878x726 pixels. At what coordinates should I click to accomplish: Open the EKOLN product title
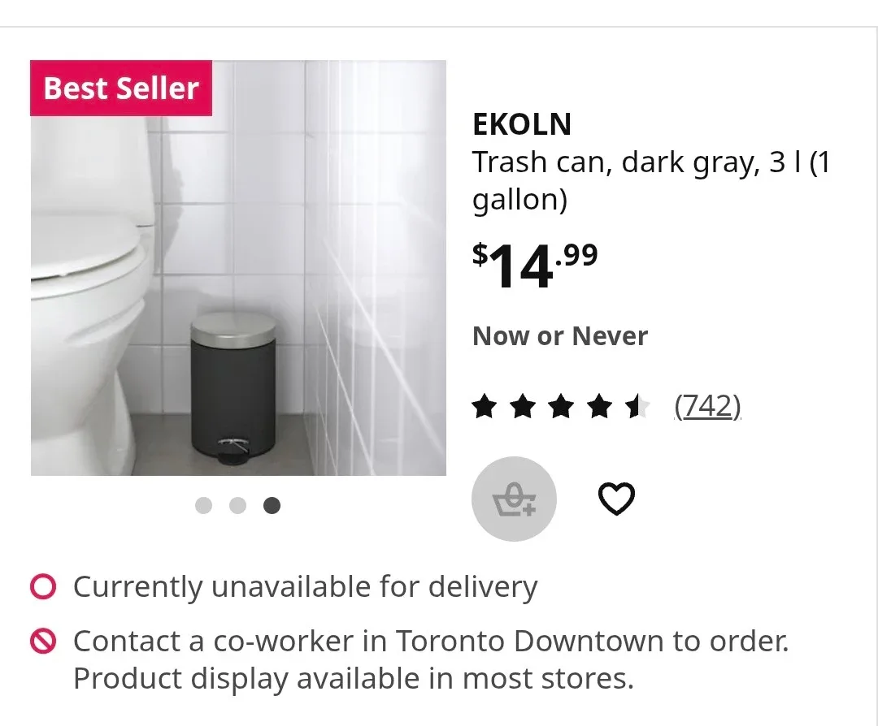tap(521, 125)
